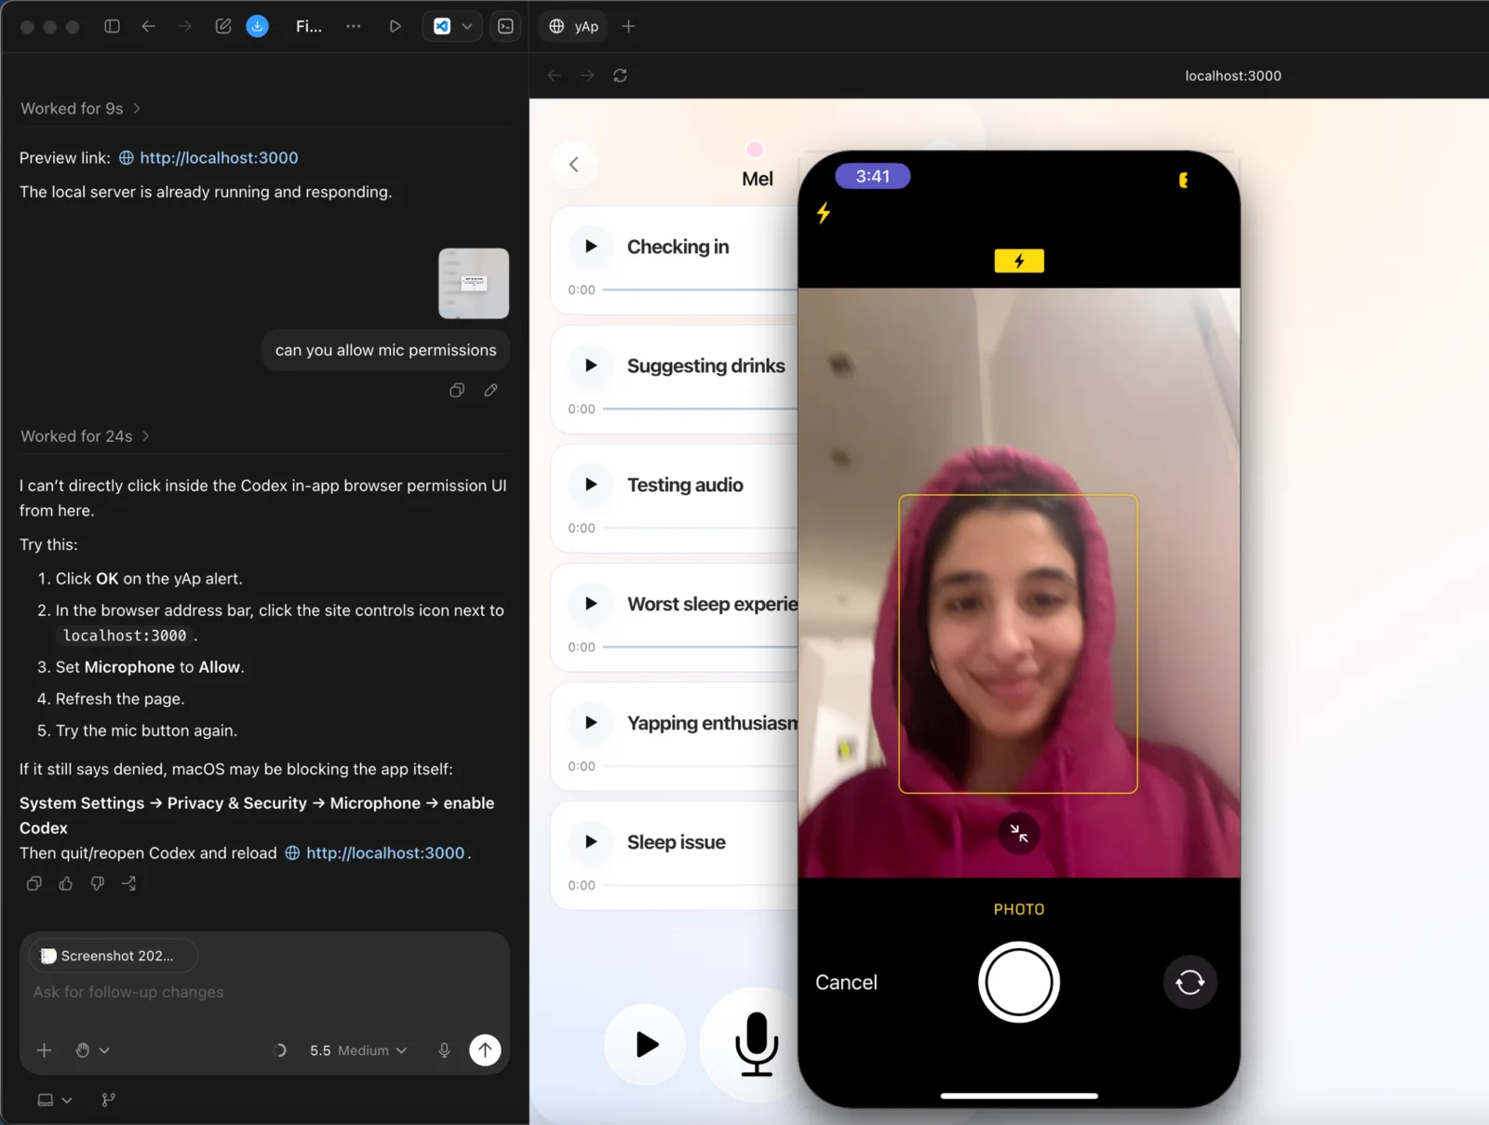Focus the 'Ask for follow-up changes' input
The height and width of the screenshot is (1125, 1489).
tap(264, 992)
